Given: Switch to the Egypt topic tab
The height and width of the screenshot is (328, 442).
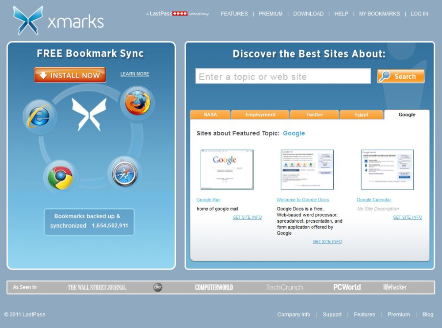Looking at the screenshot, I should point(362,115).
